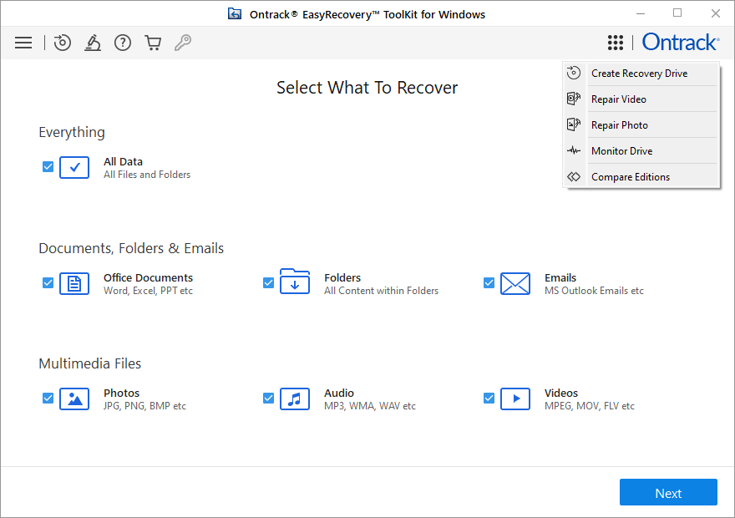
Task: Open the hamburger main menu
Action: [x=23, y=43]
